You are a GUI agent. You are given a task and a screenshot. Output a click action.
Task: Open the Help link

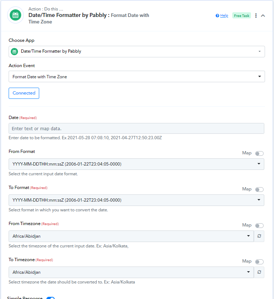(x=224, y=16)
